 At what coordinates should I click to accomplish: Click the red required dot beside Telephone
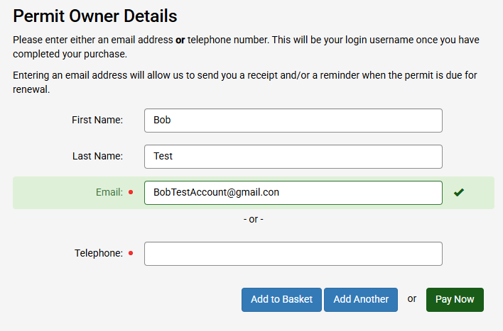pos(131,253)
